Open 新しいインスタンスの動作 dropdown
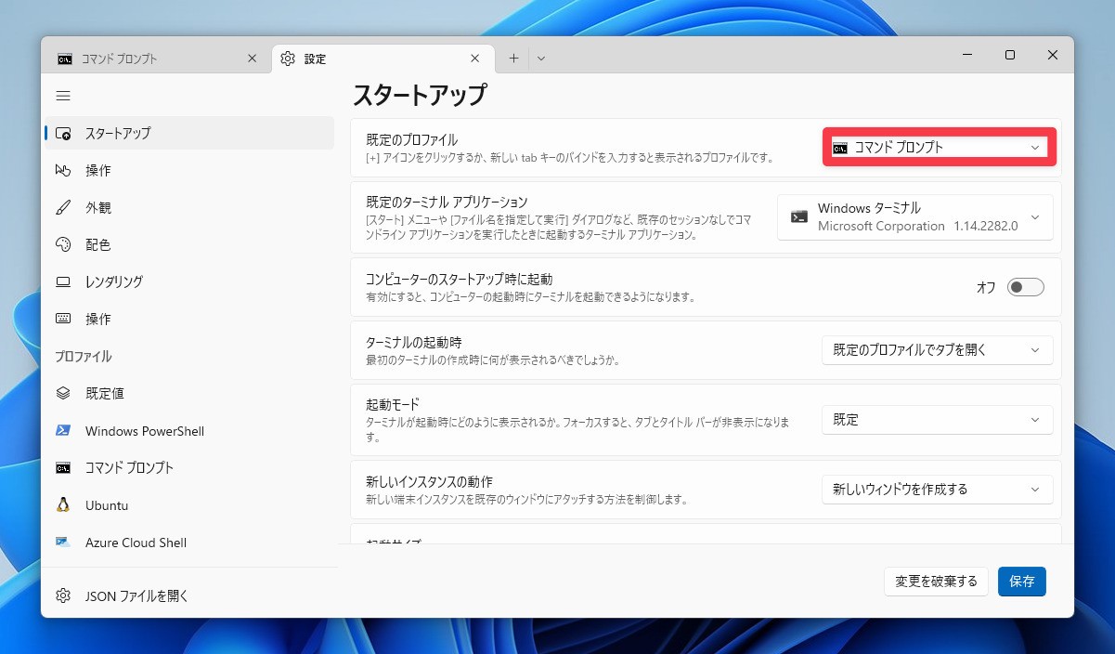The height and width of the screenshot is (654, 1115). pyautogui.click(x=937, y=490)
